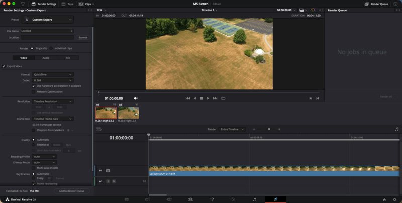
Task: Click the Home project manager icon
Action: (x=384, y=199)
